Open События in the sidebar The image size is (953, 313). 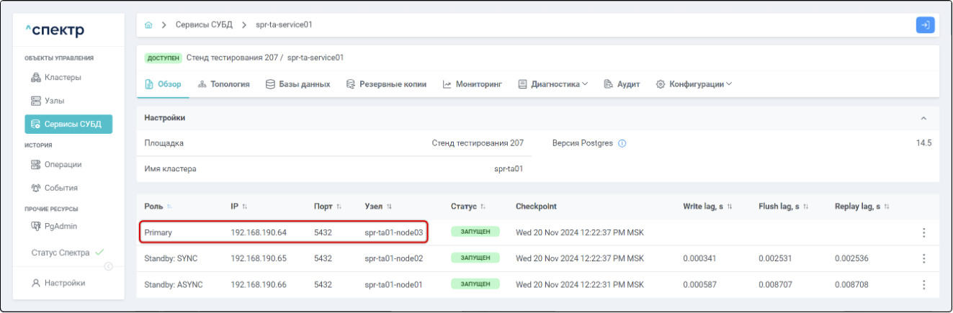(x=61, y=188)
